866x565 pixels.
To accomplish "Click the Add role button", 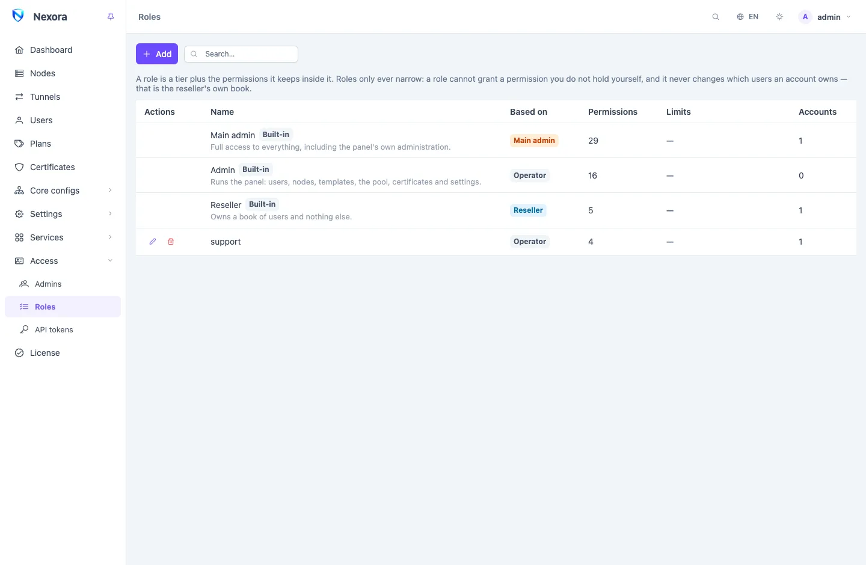I will point(157,54).
